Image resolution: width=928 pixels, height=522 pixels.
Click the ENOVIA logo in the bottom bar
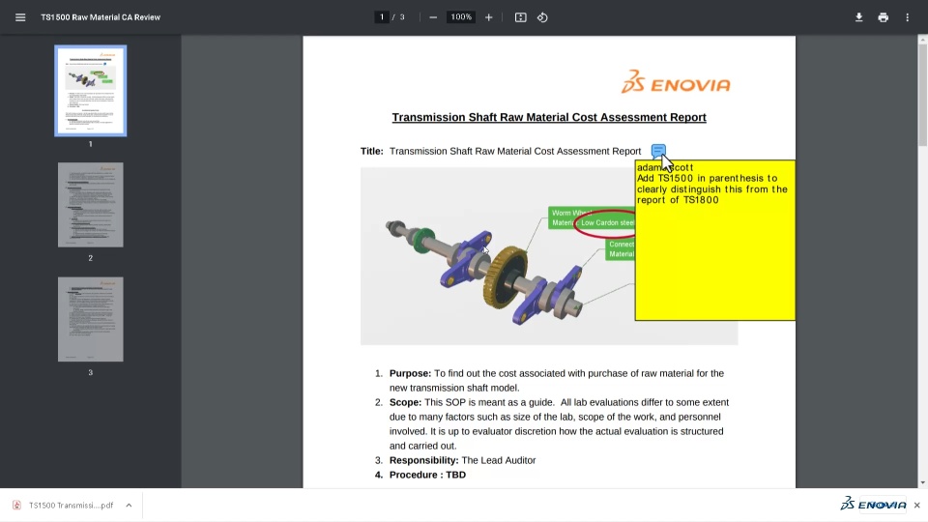pos(874,505)
